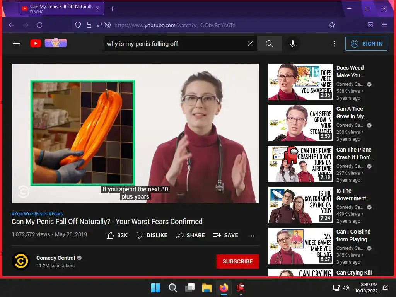
Task: Open Windows taskbar search
Action: point(173,288)
